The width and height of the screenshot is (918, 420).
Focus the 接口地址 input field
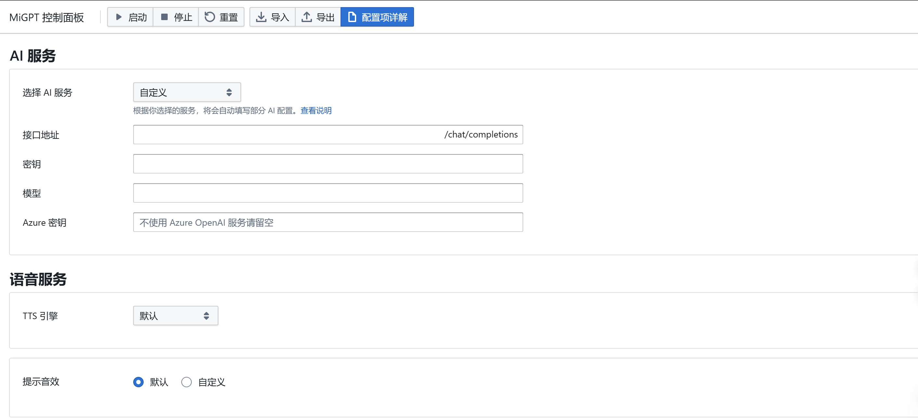point(285,134)
